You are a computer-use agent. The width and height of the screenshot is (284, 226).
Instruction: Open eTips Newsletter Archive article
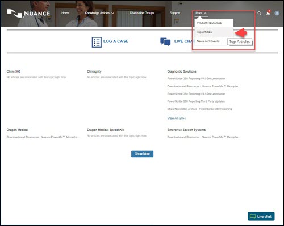point(200,109)
